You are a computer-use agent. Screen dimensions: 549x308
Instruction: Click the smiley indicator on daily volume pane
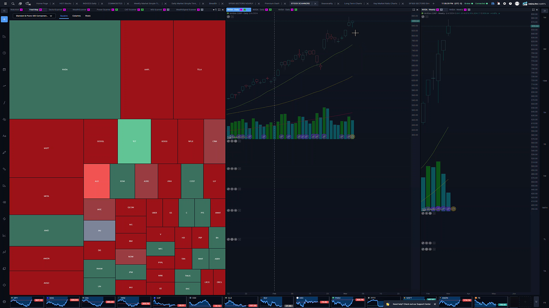tap(353, 137)
